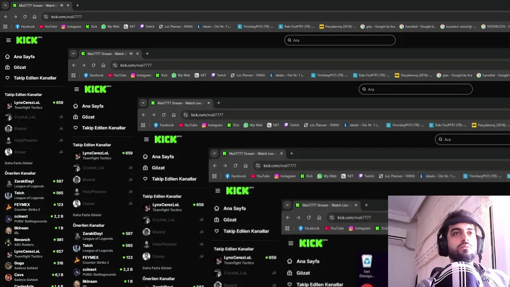Screen dimensions: 510x287
Task: Open Gözat in the outermost sidebar
Action: tap(16, 67)
